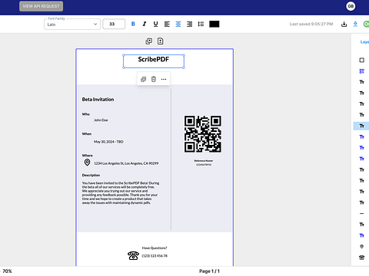Click the Who label on canvas

(86, 114)
